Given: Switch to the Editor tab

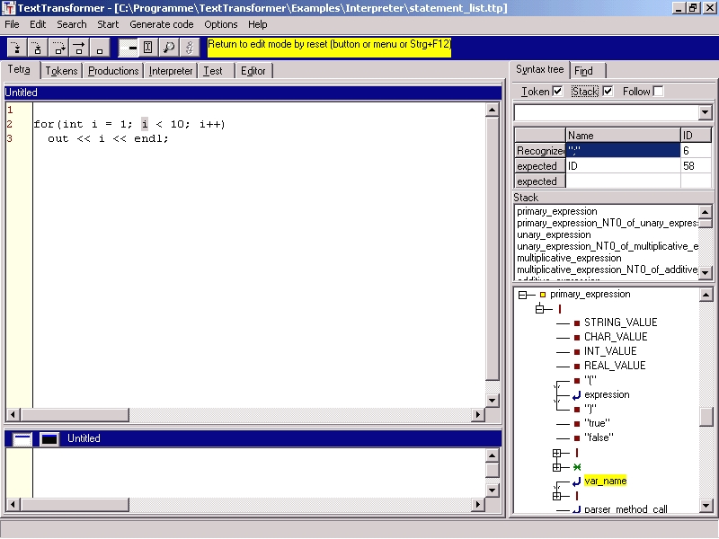Looking at the screenshot, I should (x=253, y=71).
